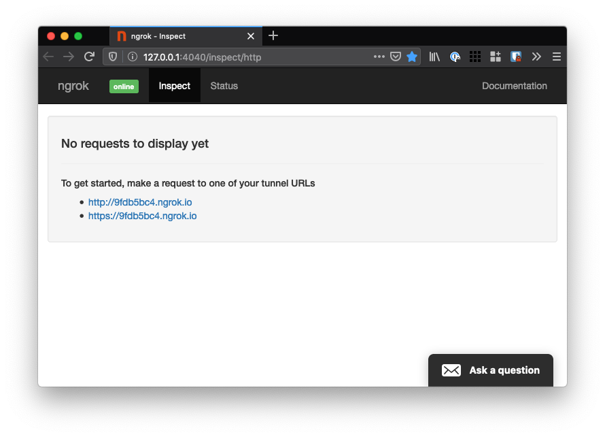Click the password manager extension icon
Viewport: 605px width, 437px height.
[455, 56]
